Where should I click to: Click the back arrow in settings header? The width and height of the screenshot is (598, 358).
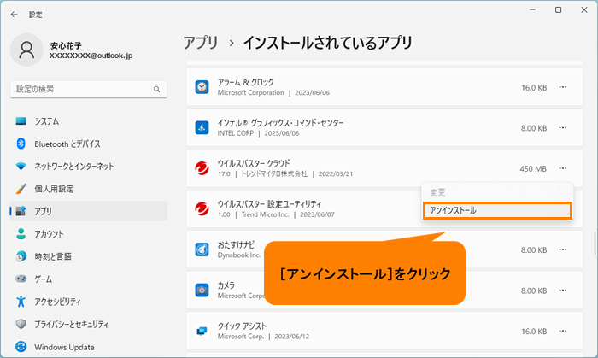click(x=15, y=15)
